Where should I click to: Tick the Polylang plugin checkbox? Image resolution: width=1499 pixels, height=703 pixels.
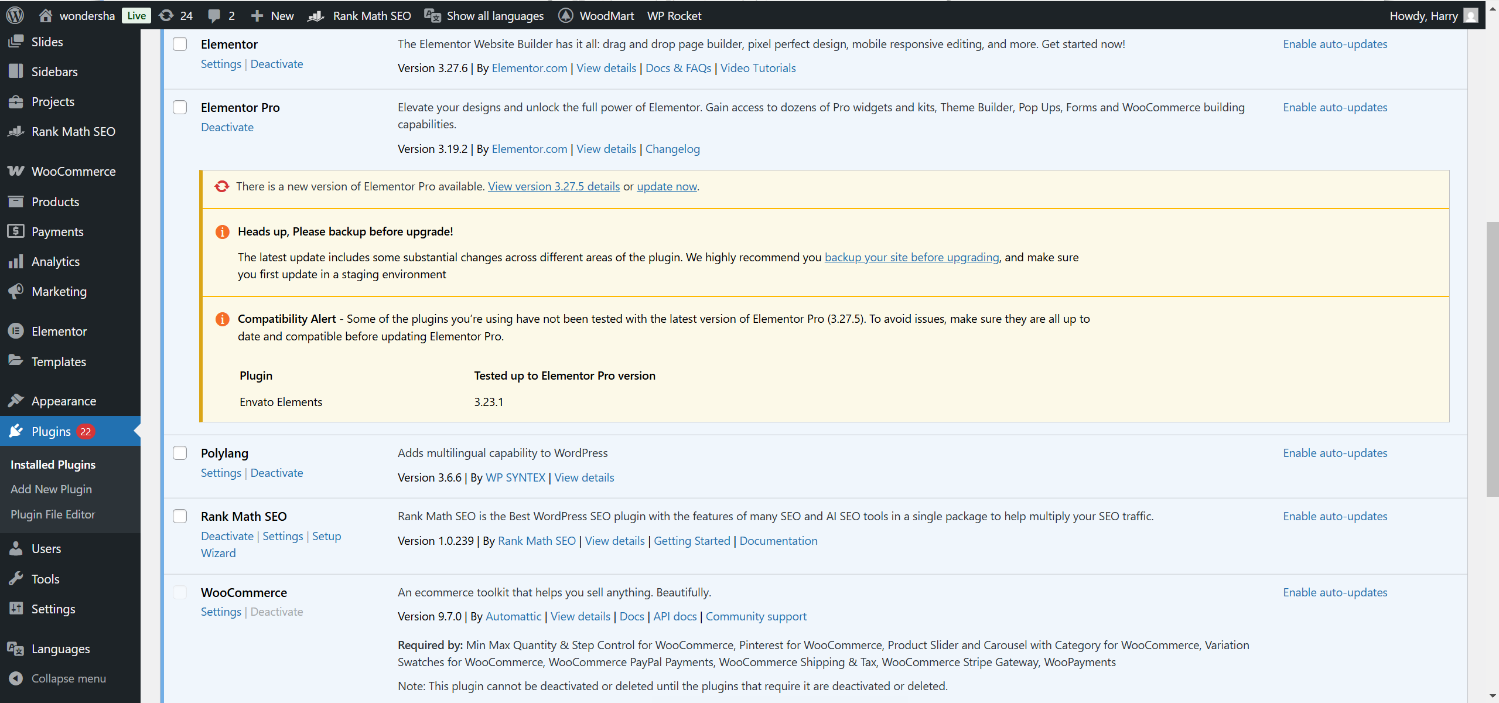[180, 453]
